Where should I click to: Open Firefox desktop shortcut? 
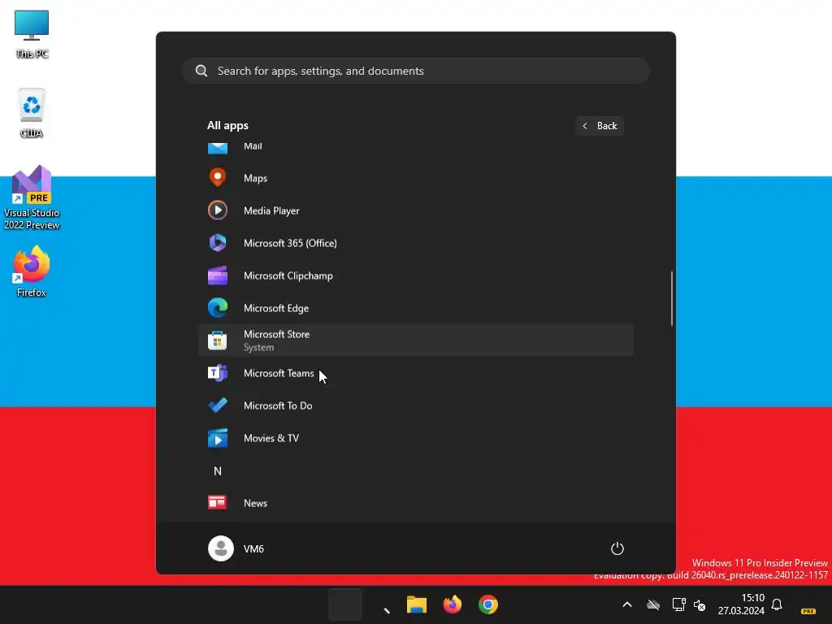click(32, 271)
